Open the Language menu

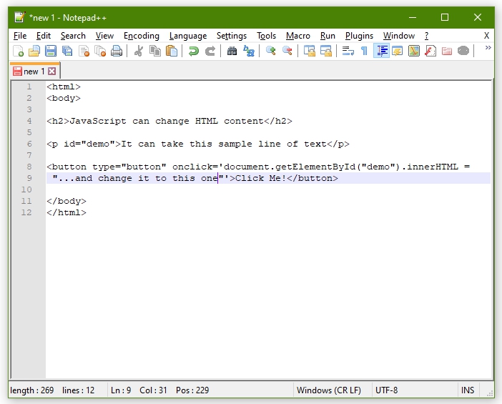(188, 36)
